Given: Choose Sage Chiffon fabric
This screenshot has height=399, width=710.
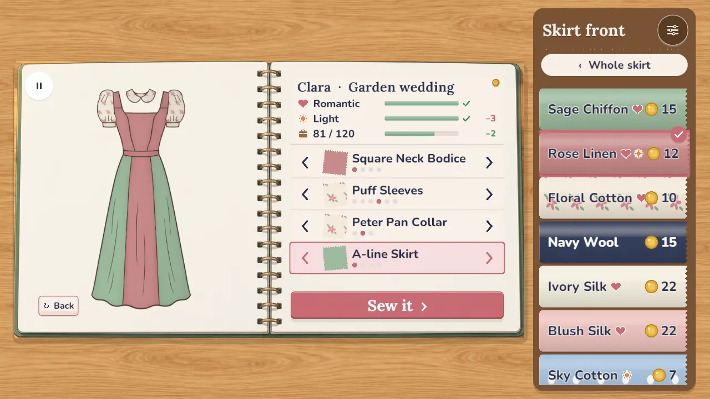Looking at the screenshot, I should (x=613, y=109).
